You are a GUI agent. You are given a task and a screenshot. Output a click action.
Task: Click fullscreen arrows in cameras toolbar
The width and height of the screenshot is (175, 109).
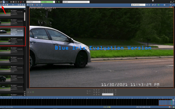point(173,5)
